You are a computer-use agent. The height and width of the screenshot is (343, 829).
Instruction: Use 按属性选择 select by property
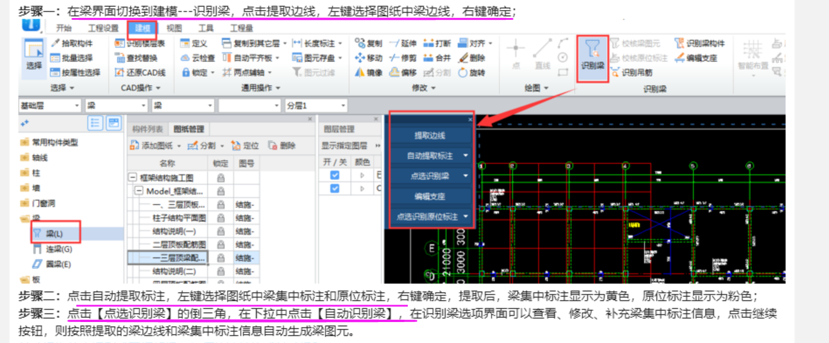pos(75,72)
